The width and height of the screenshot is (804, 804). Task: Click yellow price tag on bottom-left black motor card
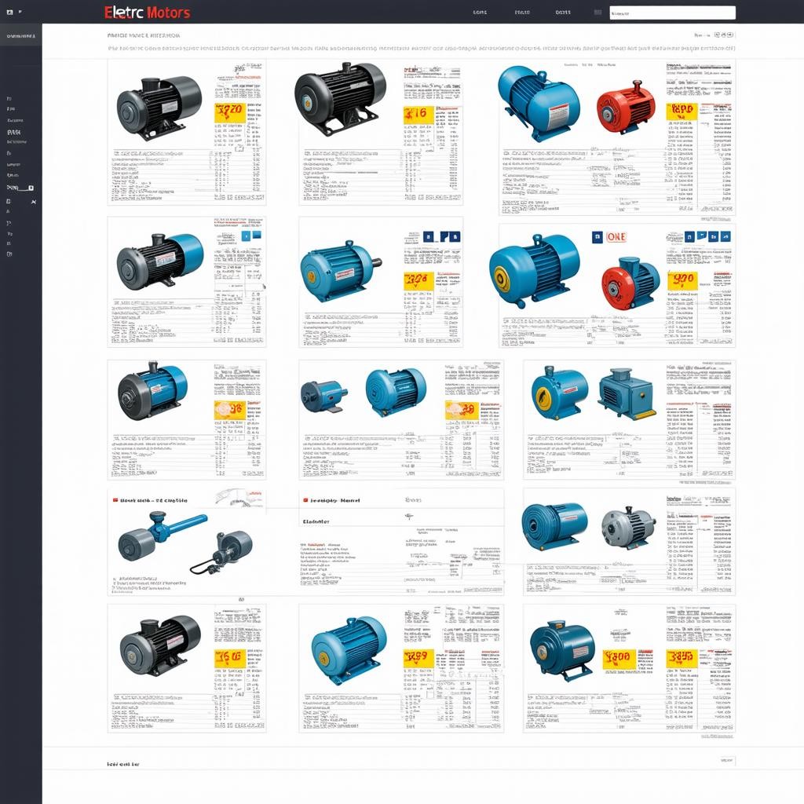(x=228, y=657)
